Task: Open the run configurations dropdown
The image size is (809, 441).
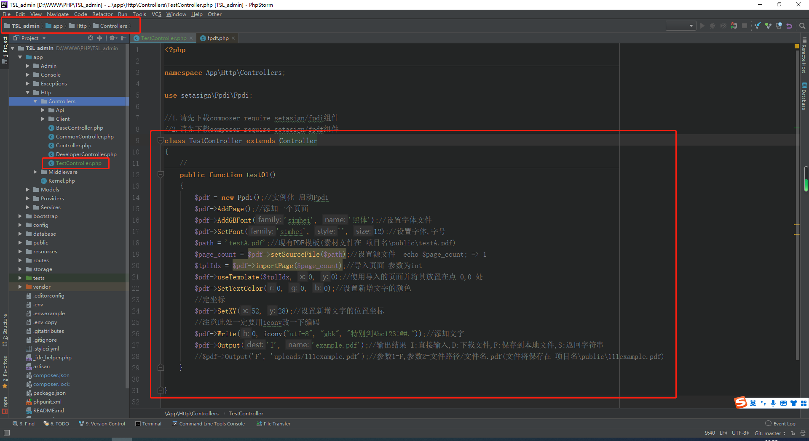Action: pyautogui.click(x=680, y=26)
